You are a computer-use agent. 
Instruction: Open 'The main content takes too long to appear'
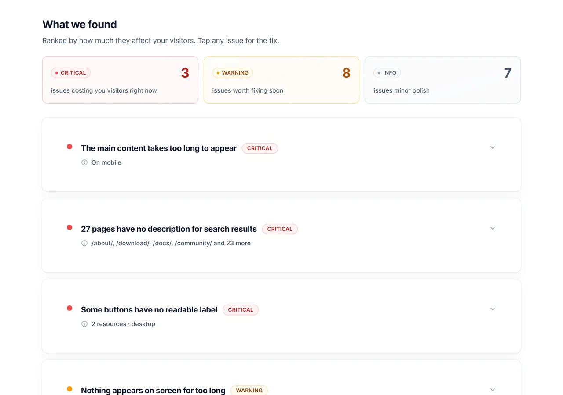(x=159, y=148)
